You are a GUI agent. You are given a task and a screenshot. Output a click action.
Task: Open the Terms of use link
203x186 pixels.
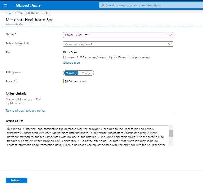click(x=15, y=111)
